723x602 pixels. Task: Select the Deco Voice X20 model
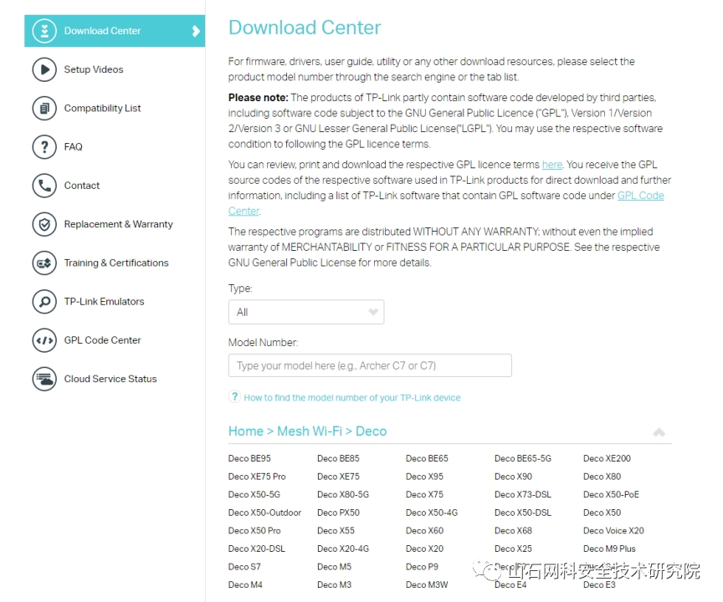(613, 531)
